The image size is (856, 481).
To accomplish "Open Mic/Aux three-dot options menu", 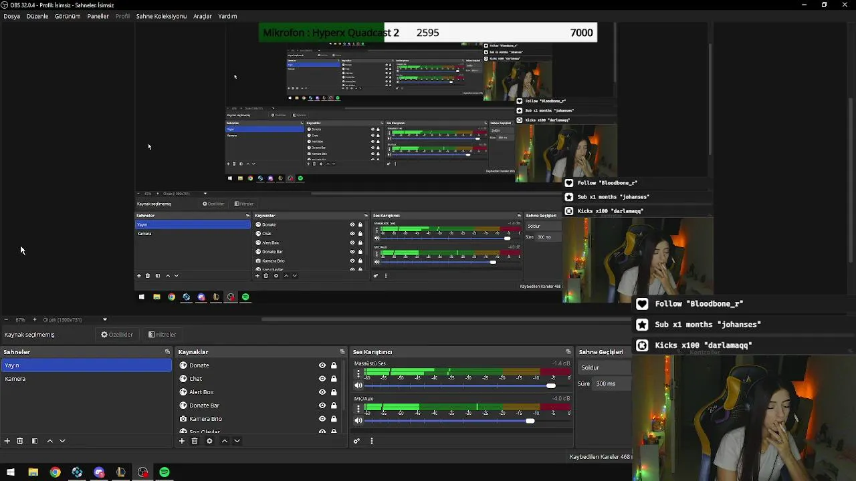I will tap(358, 408).
